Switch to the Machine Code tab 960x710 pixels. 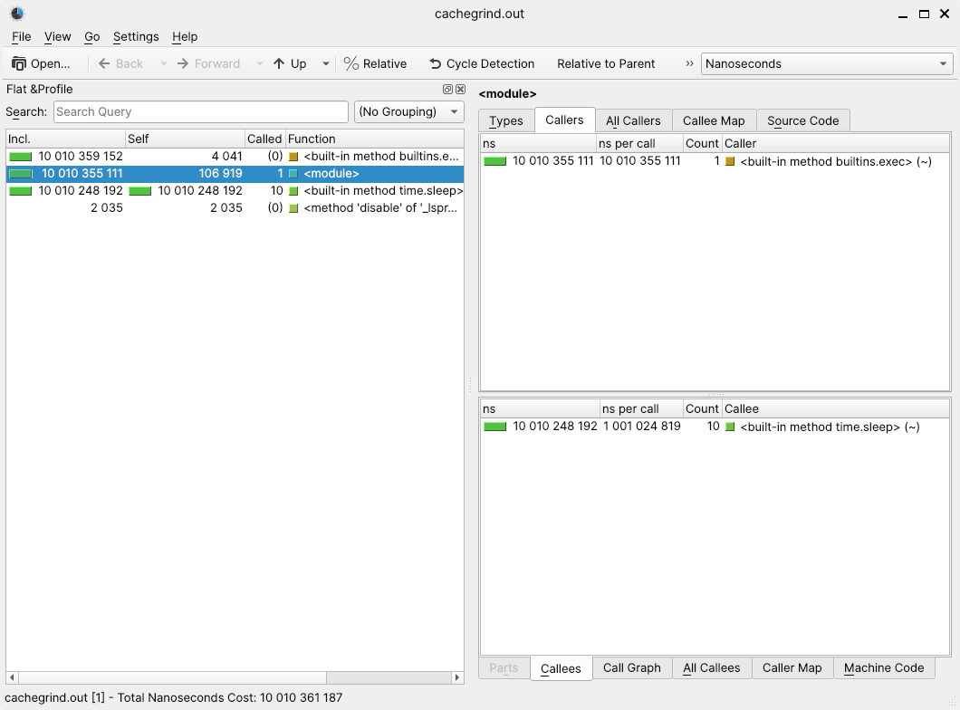click(884, 667)
